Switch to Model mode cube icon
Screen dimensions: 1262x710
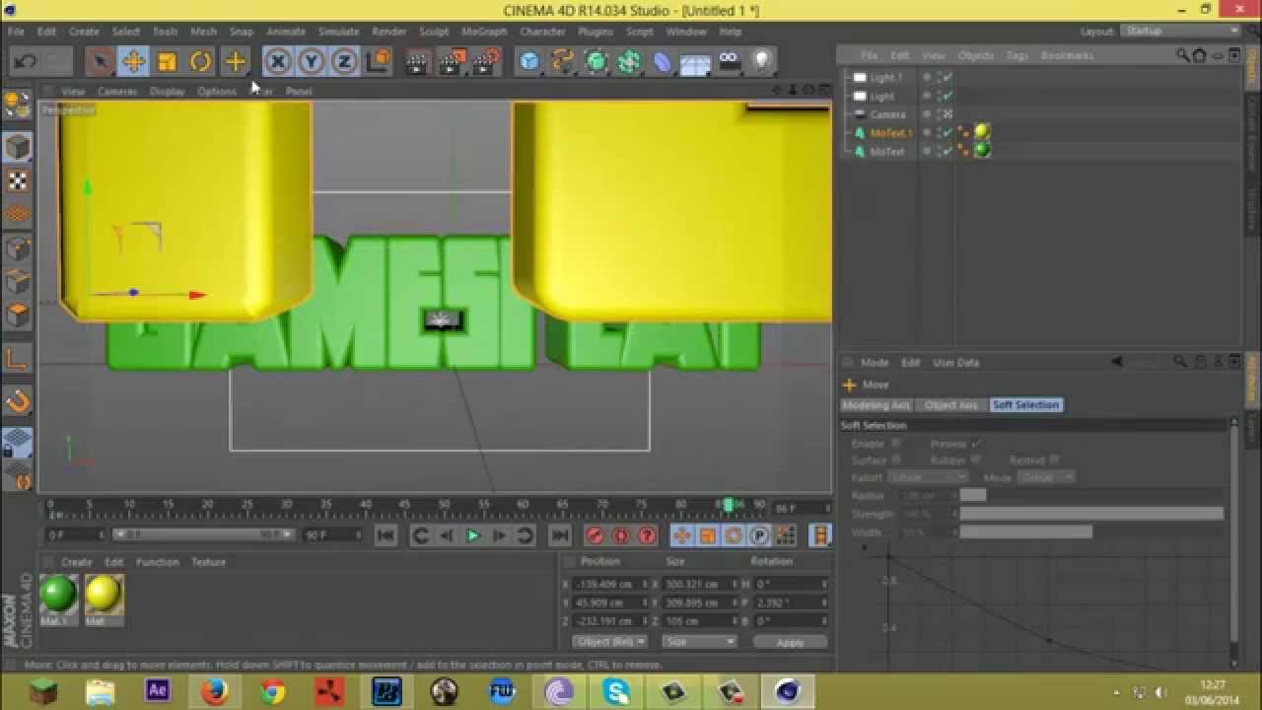(18, 147)
